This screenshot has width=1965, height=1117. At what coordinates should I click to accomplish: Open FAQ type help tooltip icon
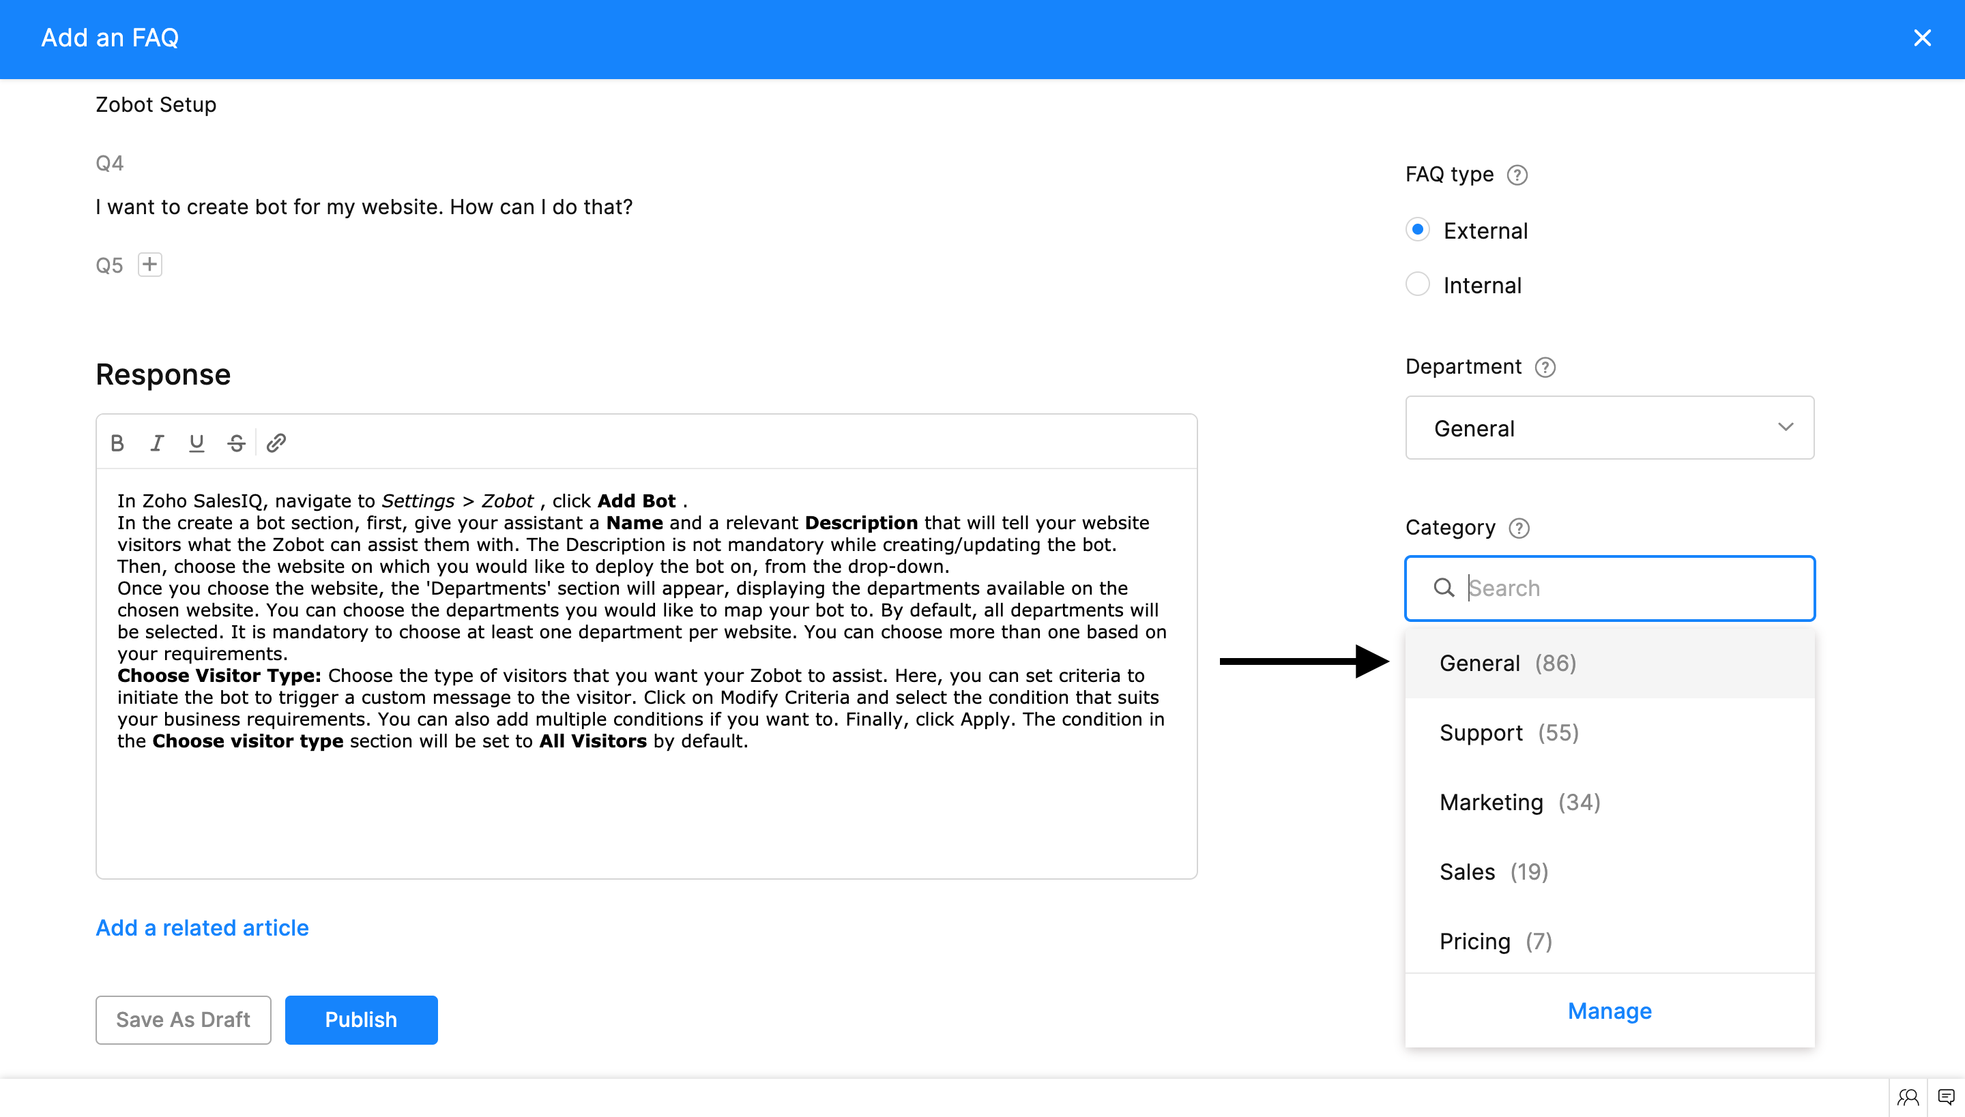click(x=1517, y=175)
